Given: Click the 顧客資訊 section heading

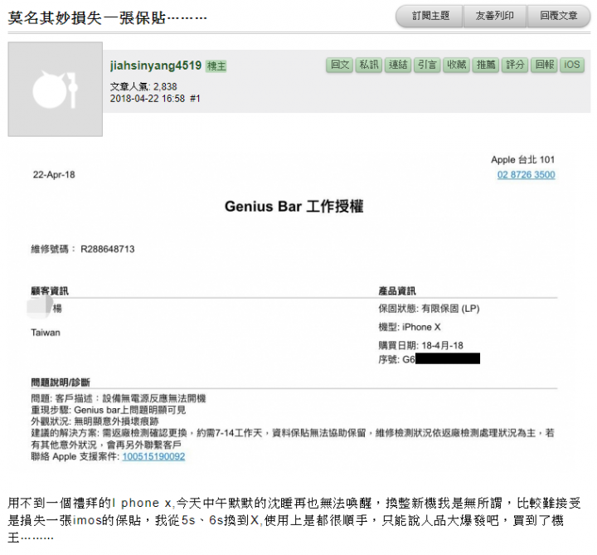Looking at the screenshot, I should 50,291.
